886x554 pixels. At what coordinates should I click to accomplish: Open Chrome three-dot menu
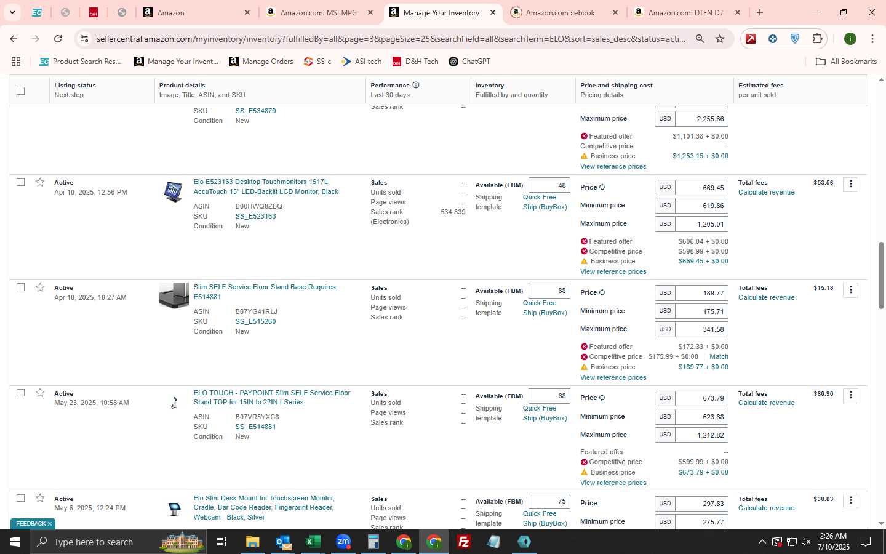point(872,39)
